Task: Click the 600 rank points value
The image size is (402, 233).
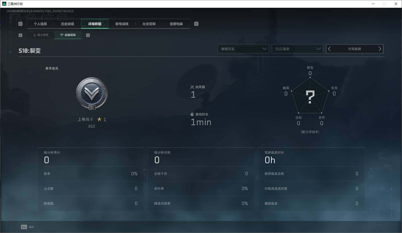Action: (92, 126)
